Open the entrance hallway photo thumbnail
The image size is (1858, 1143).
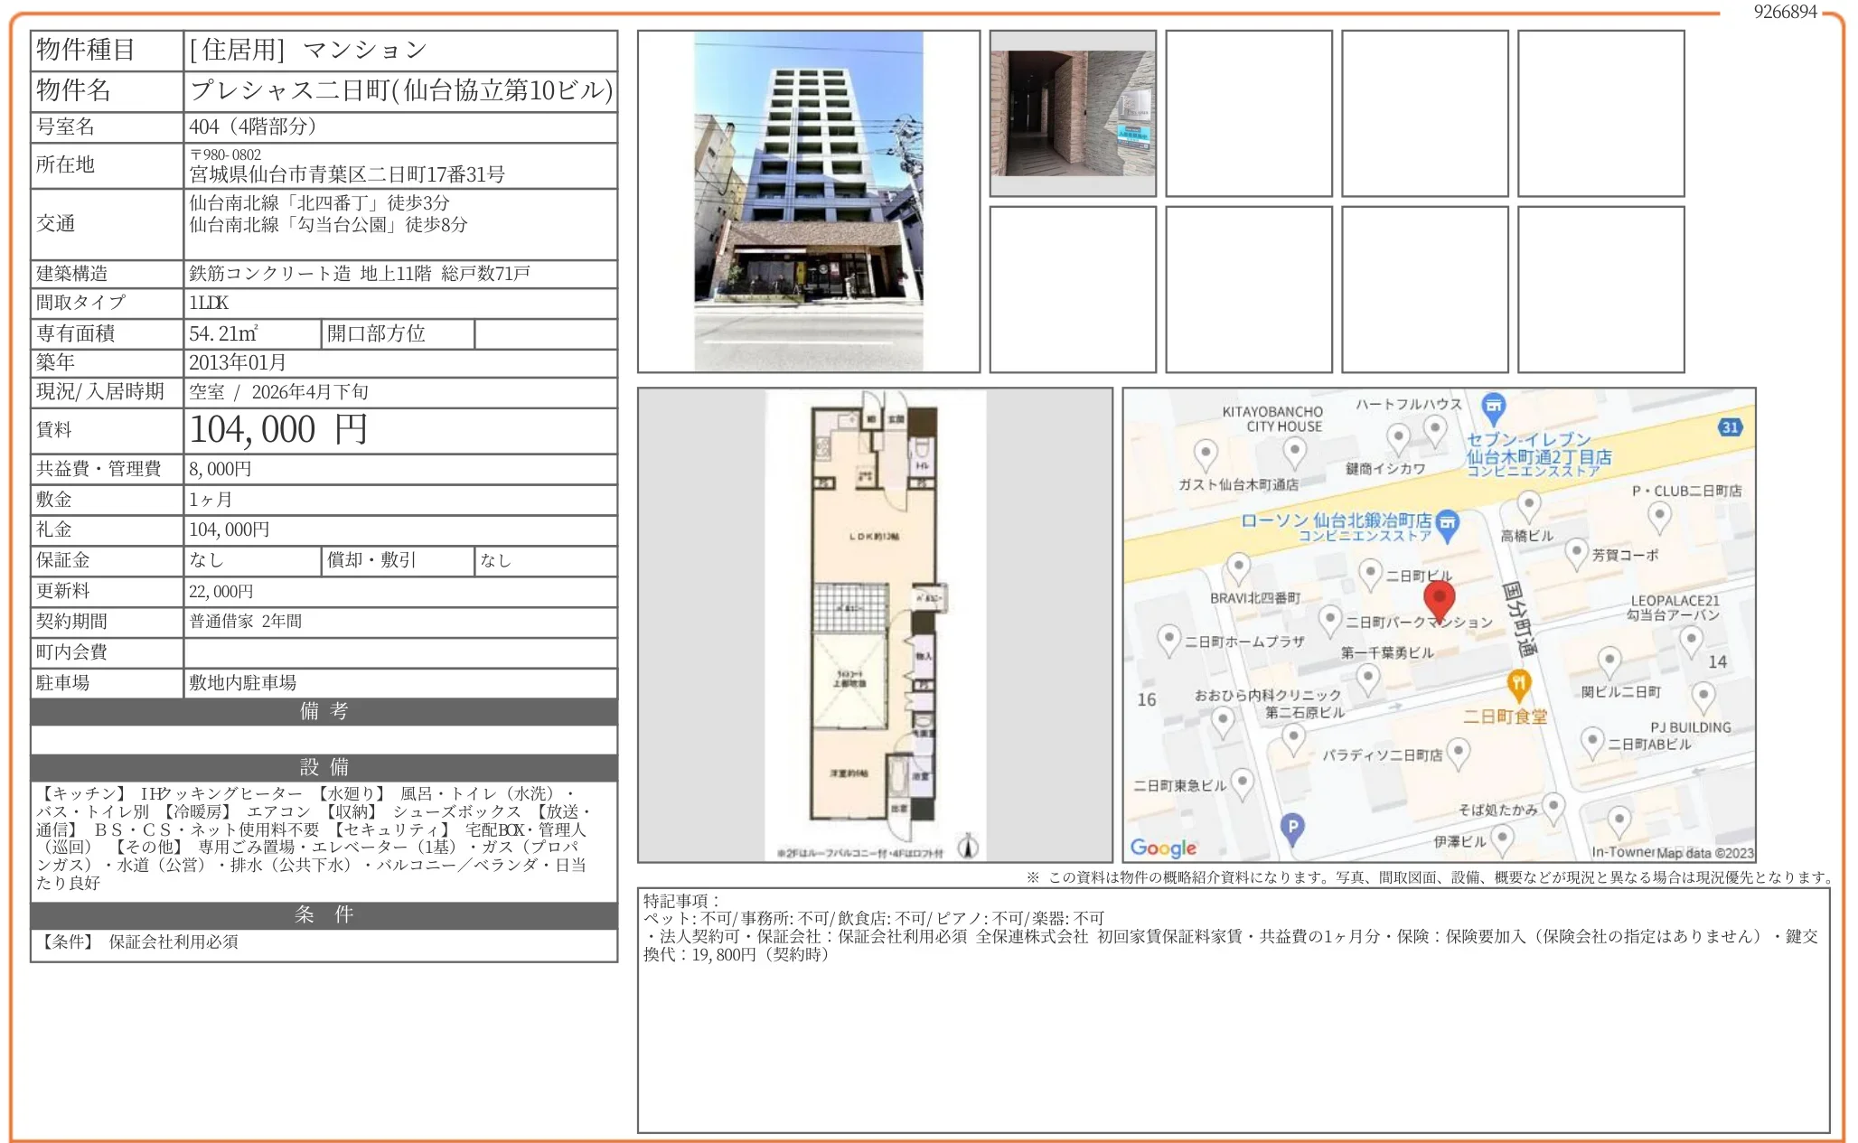(1072, 113)
